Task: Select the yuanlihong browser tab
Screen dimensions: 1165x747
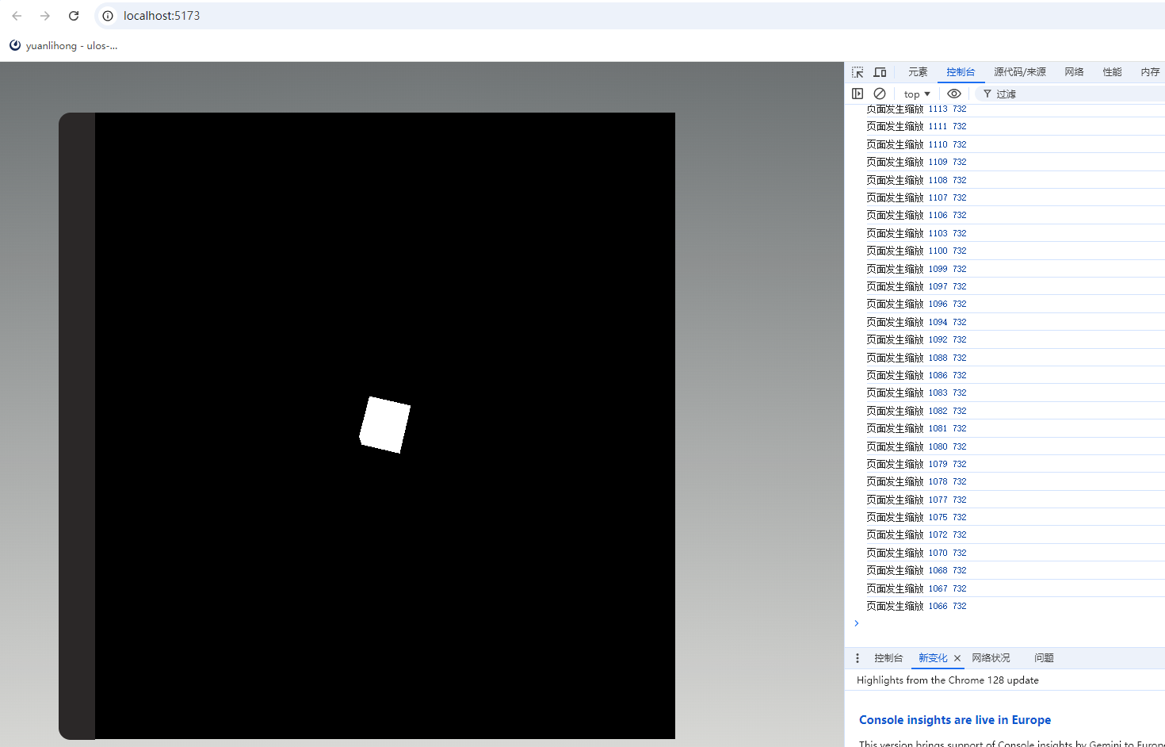Action: coord(63,45)
